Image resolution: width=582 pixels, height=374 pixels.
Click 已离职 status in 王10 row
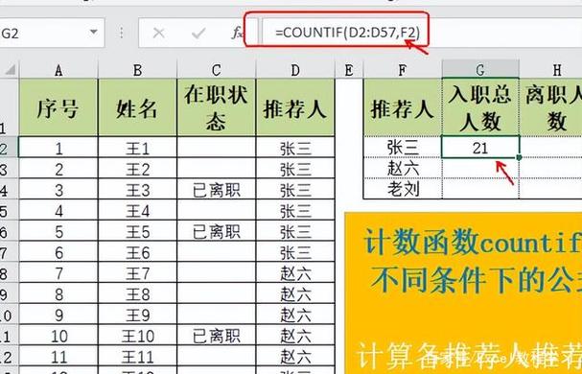click(x=217, y=336)
